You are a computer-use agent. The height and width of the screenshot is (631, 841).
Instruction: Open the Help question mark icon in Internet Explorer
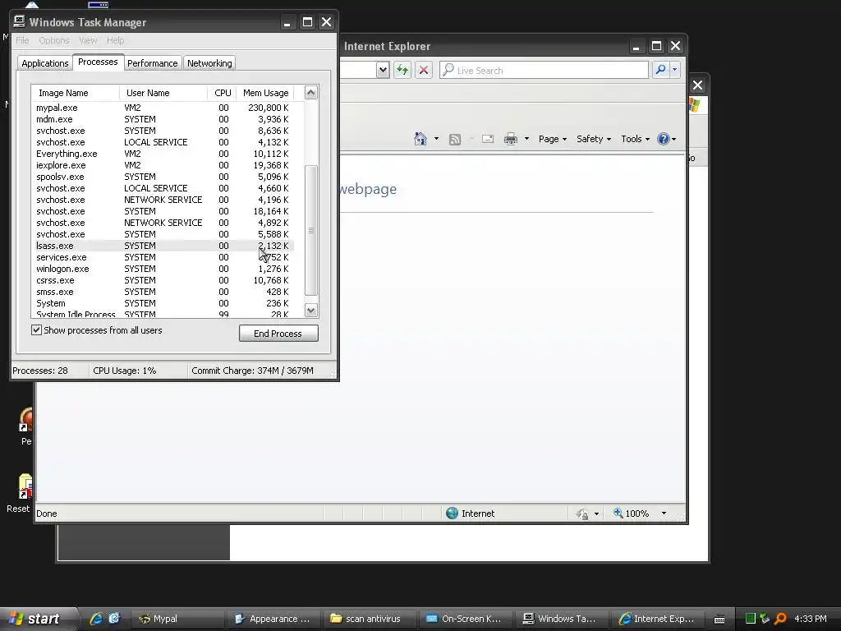[664, 139]
